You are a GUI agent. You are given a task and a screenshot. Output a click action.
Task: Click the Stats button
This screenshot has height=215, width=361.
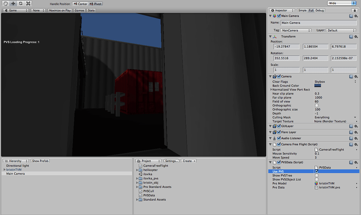click(x=91, y=10)
